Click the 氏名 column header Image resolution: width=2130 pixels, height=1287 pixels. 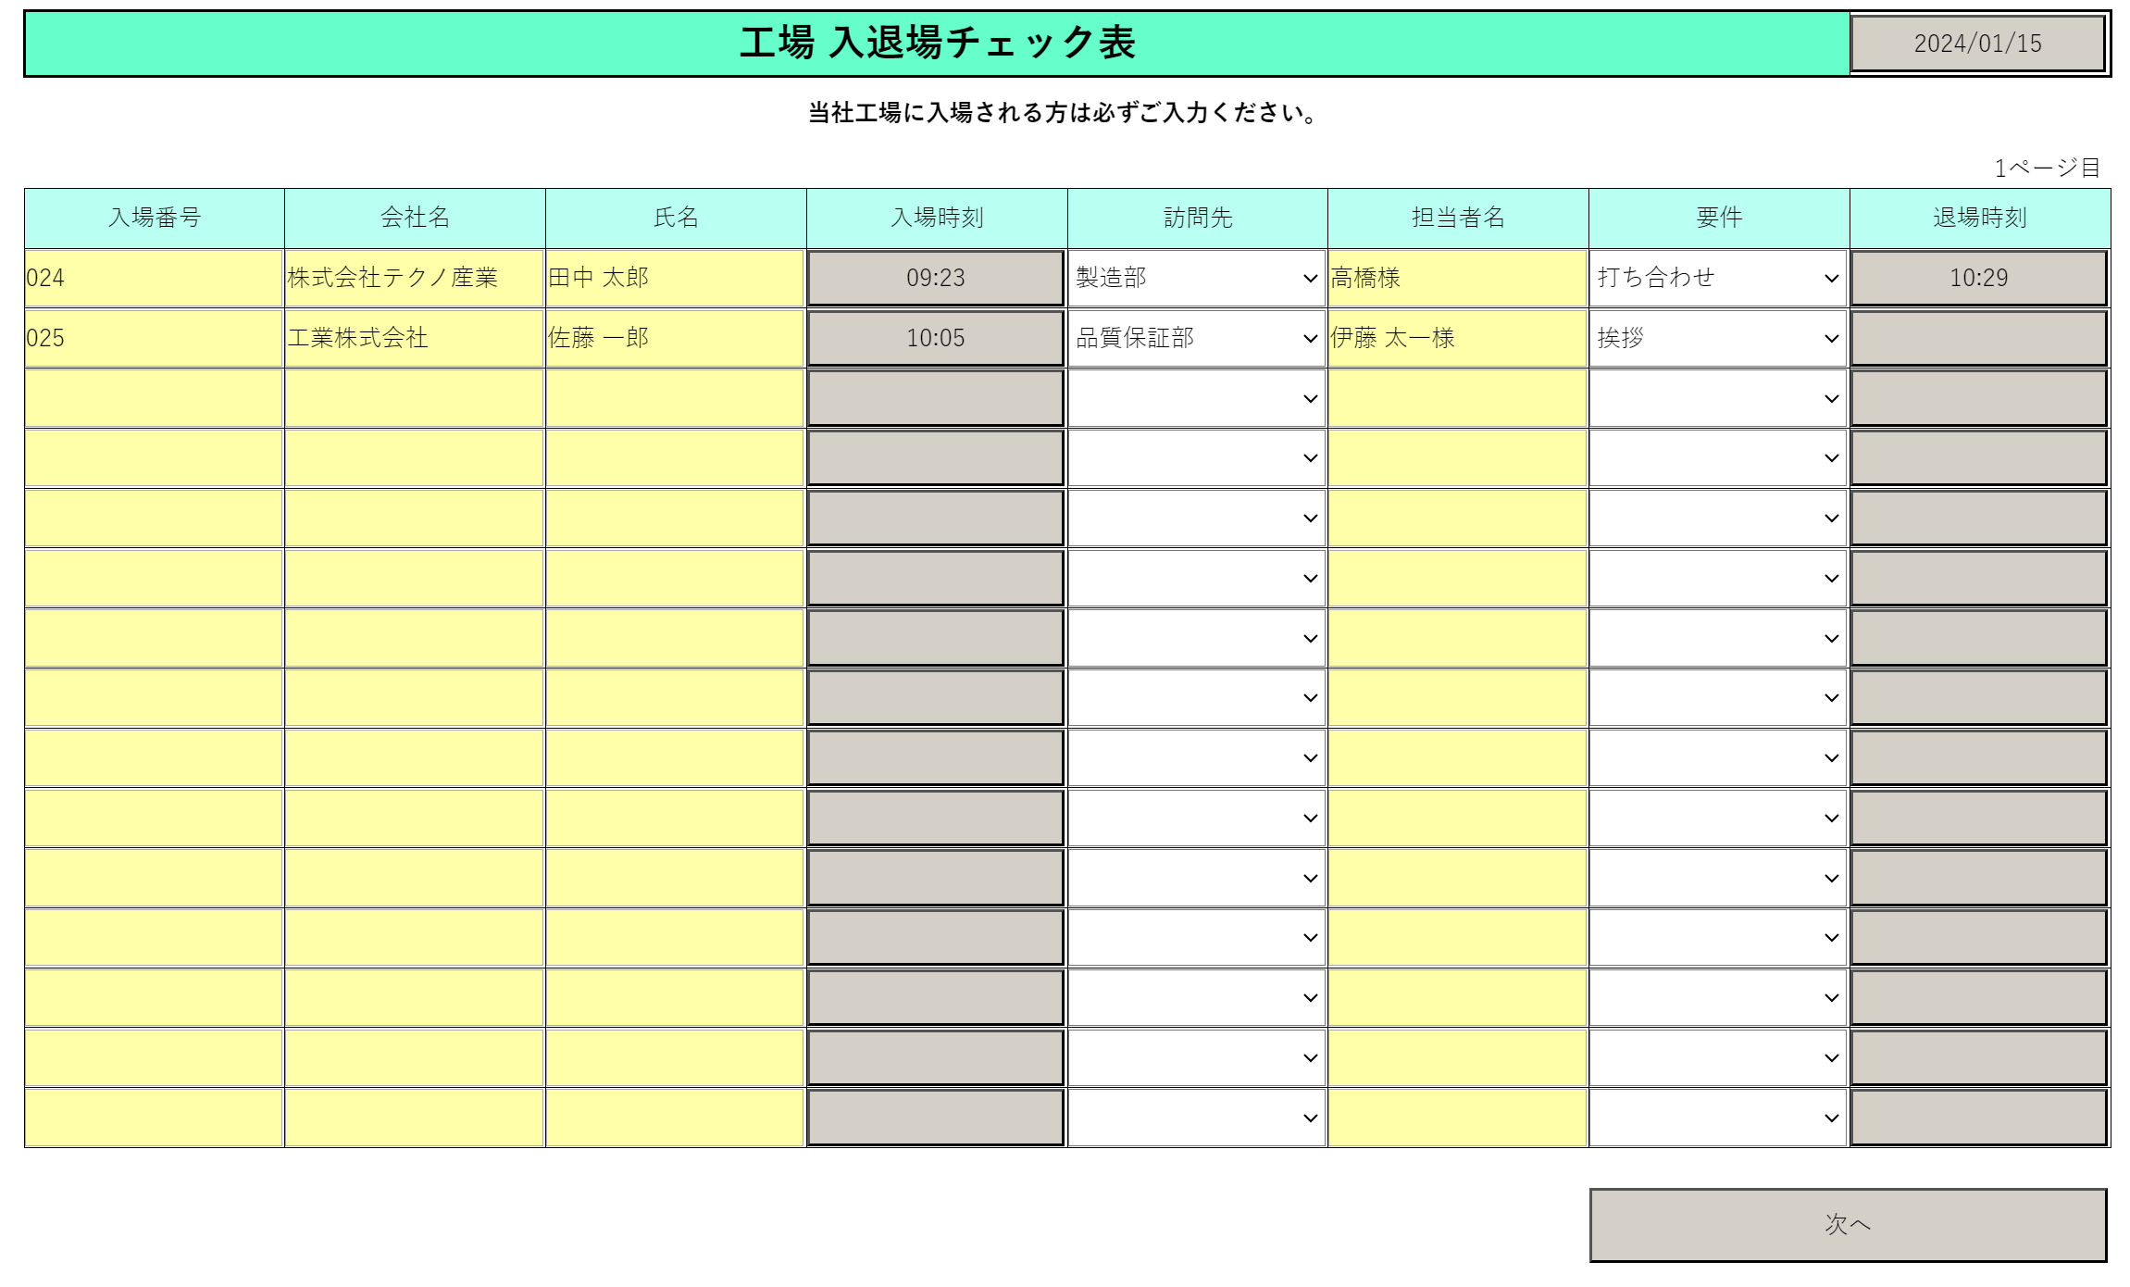(676, 218)
